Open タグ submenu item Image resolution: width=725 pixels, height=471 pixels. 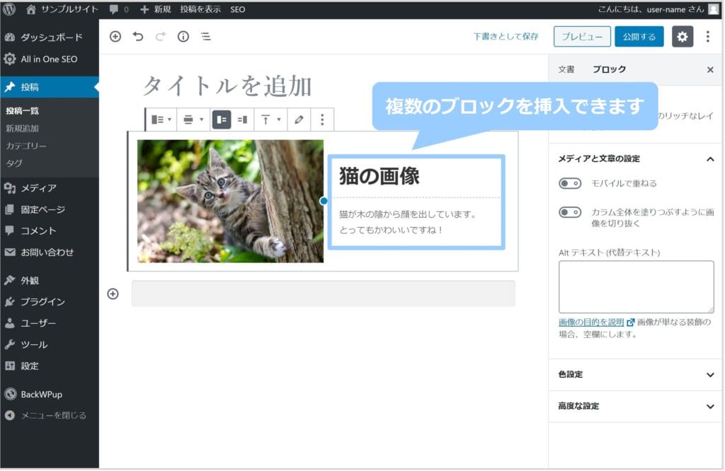click(x=14, y=163)
